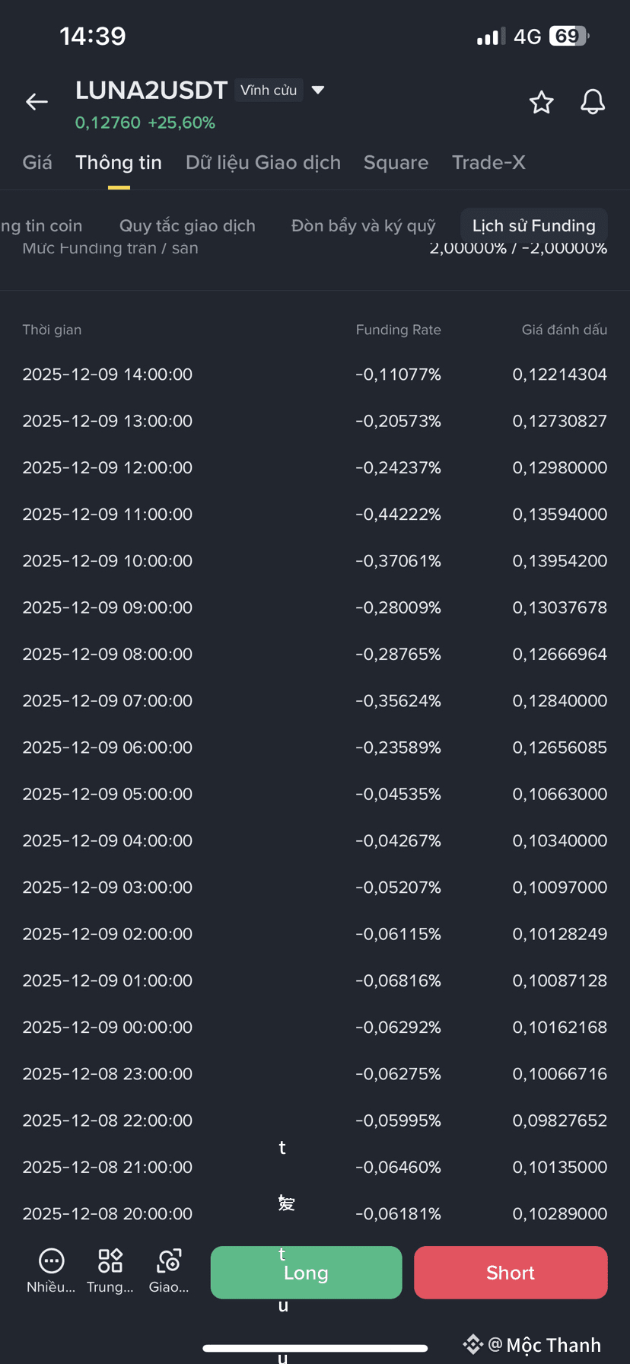Image resolution: width=630 pixels, height=1364 pixels.
Task: Tap the back arrow icon
Action: [37, 102]
